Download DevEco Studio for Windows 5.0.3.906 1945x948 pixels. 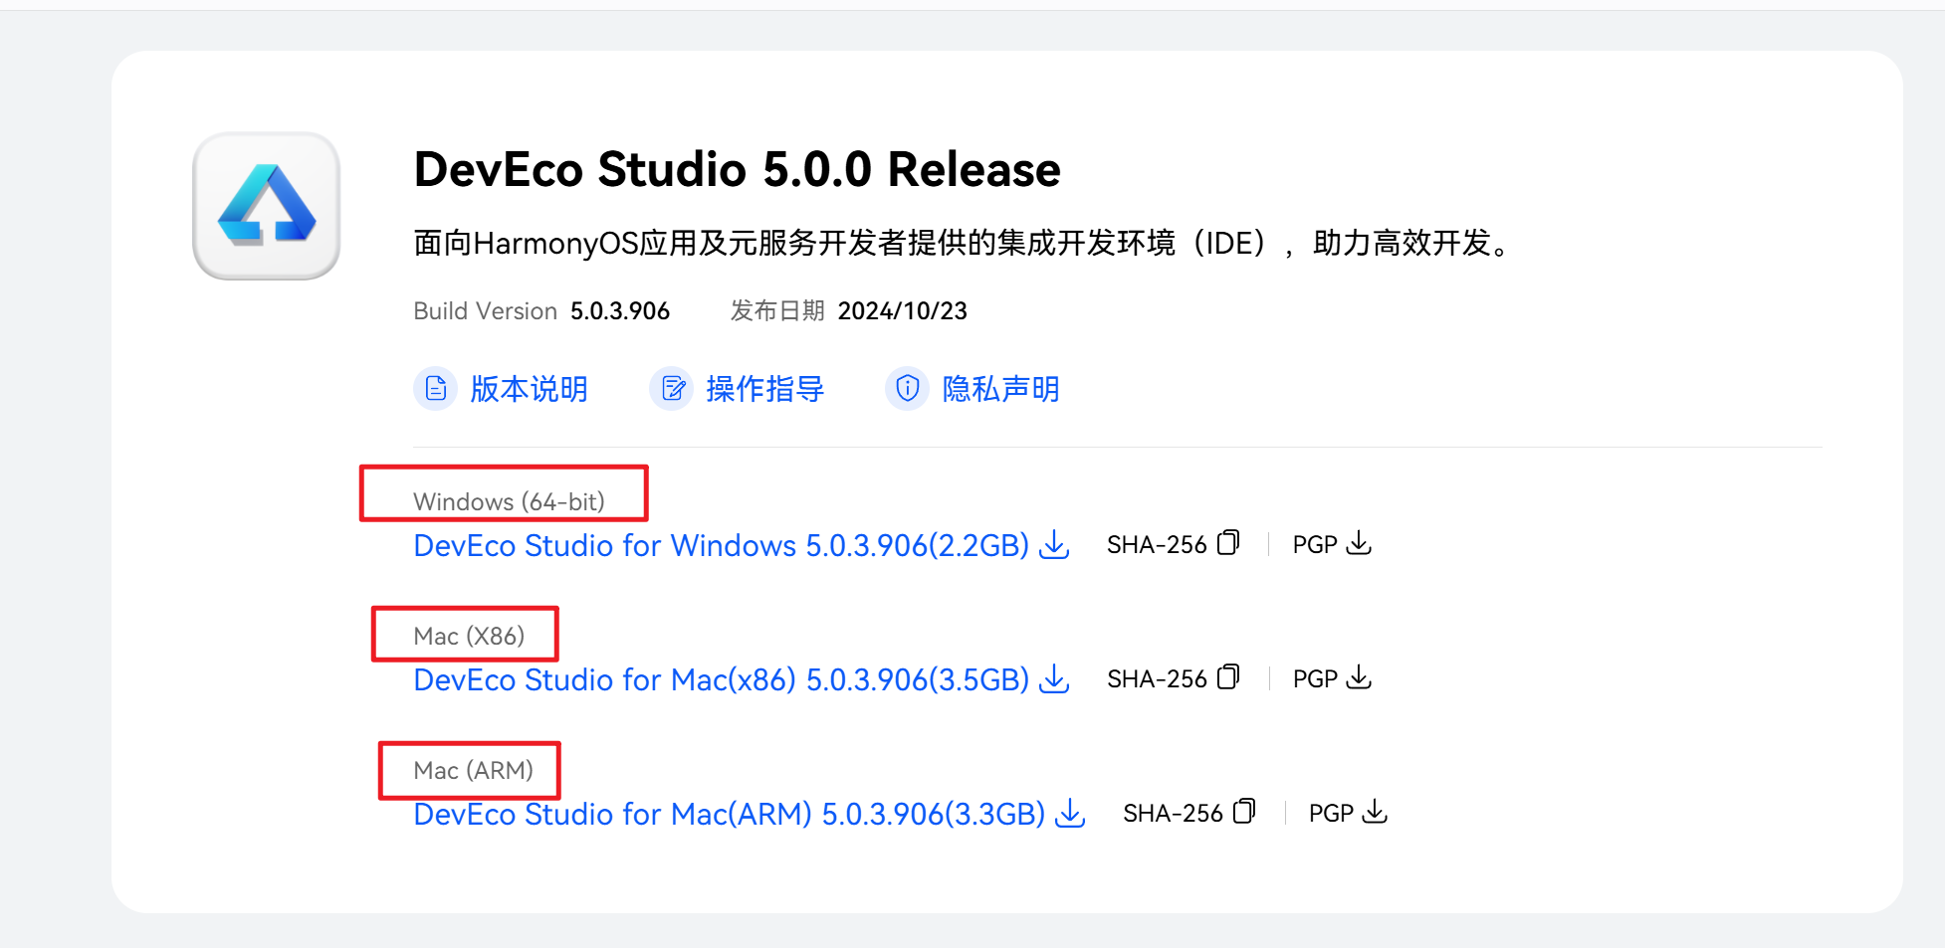click(722, 545)
